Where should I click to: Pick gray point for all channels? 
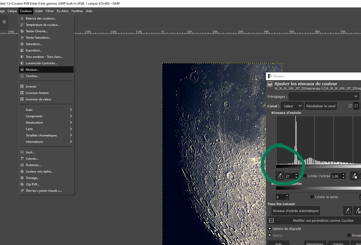point(358,211)
